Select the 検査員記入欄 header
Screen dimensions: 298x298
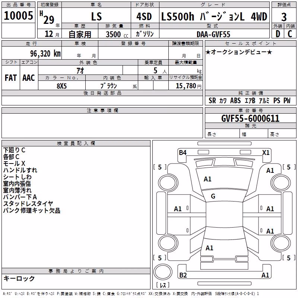click(76, 143)
